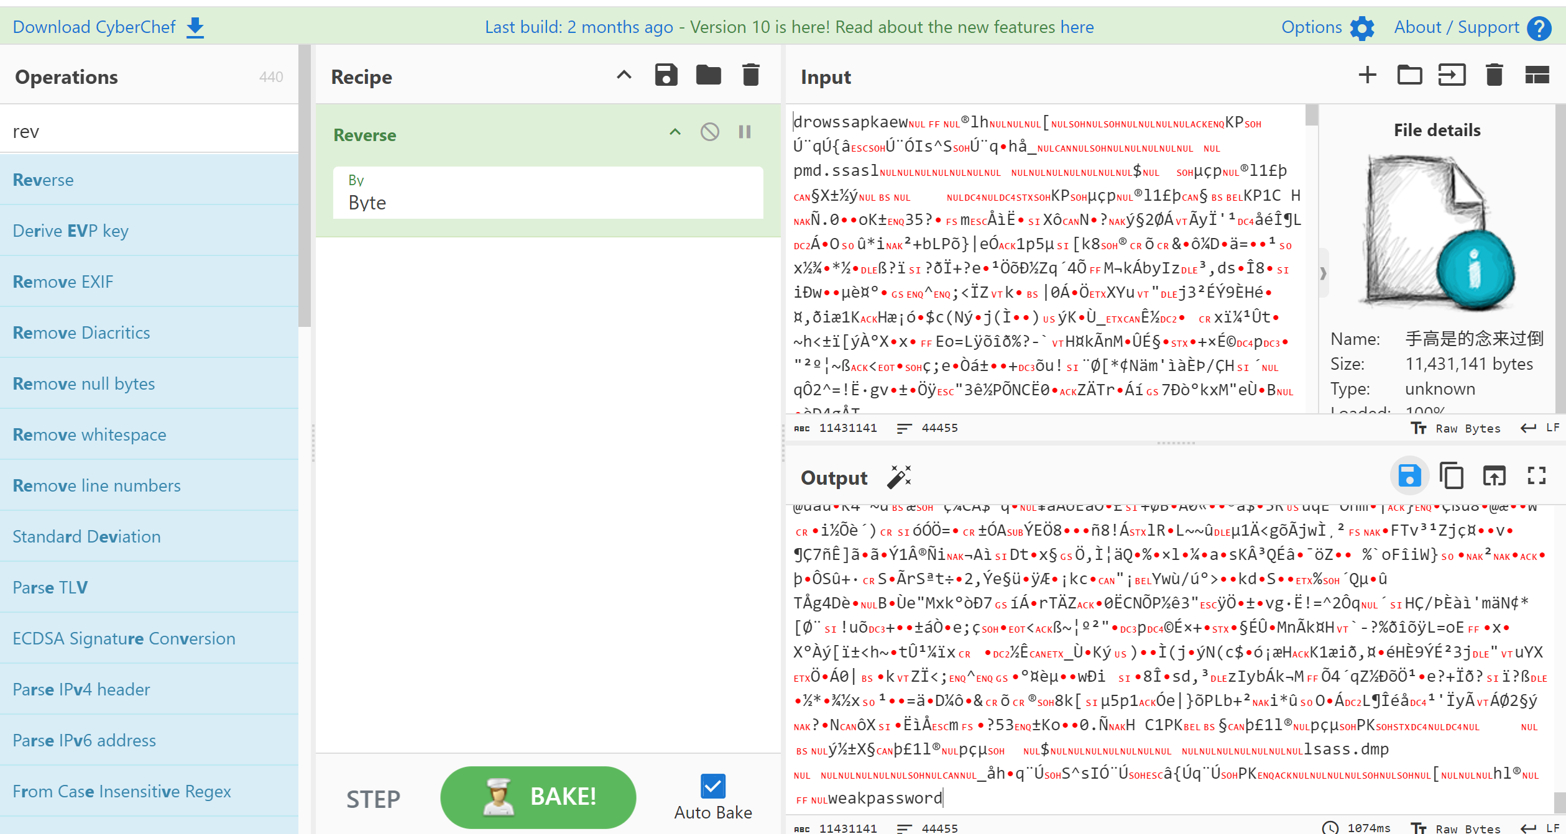Disable the Reverse operation
The height and width of the screenshot is (834, 1566).
coord(710,132)
